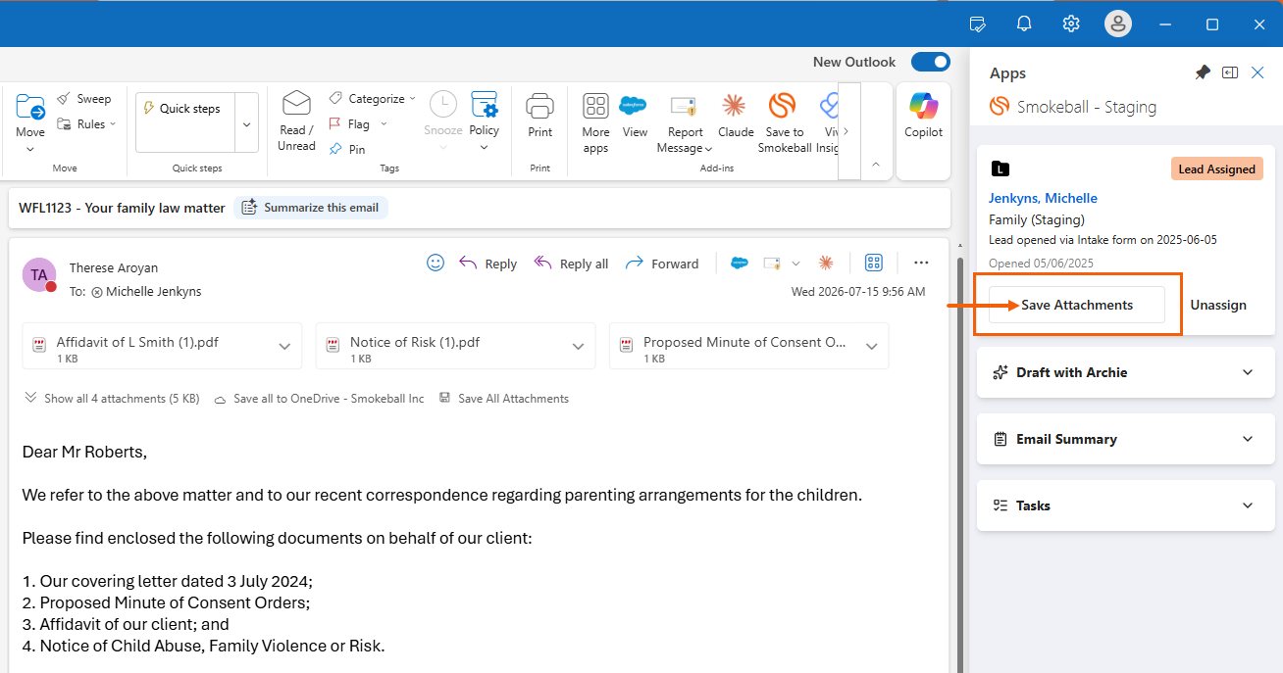Click Unassign in the Smokeball pane

tap(1218, 305)
